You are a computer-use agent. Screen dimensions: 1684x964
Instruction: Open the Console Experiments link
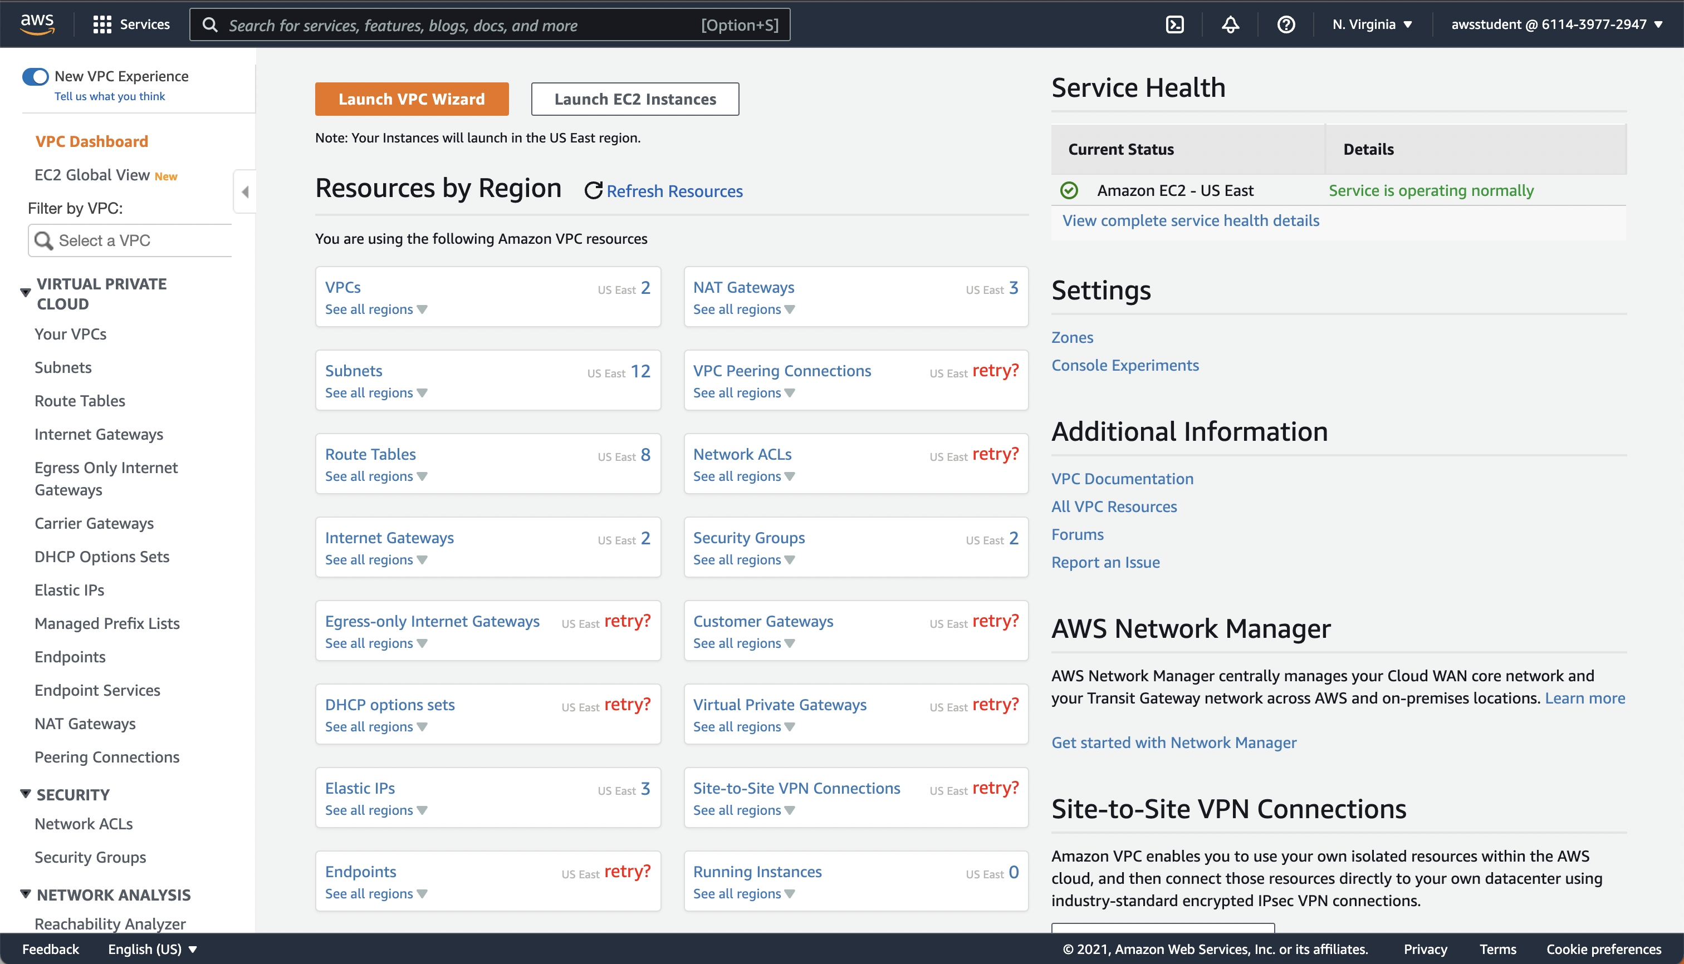pyautogui.click(x=1125, y=365)
